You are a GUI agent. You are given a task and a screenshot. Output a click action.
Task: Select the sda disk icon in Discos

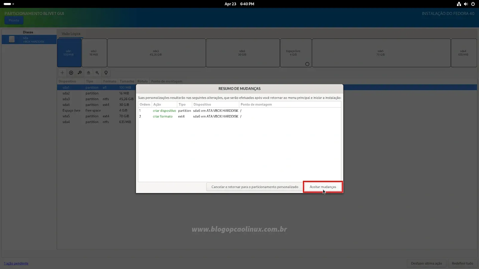pyautogui.click(x=12, y=39)
